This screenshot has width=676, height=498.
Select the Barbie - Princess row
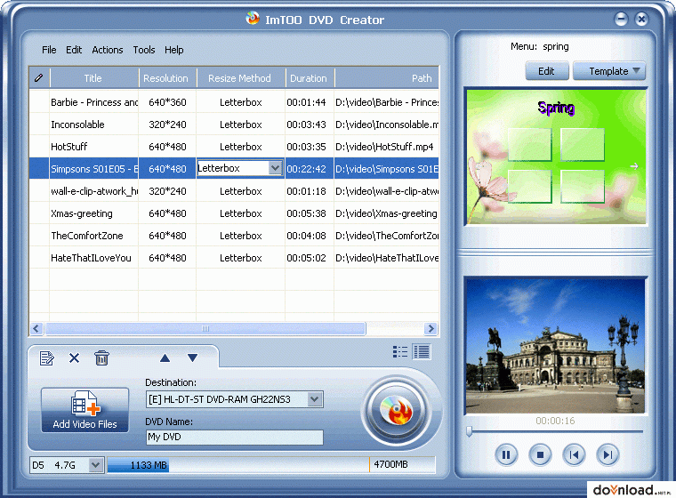click(x=234, y=102)
